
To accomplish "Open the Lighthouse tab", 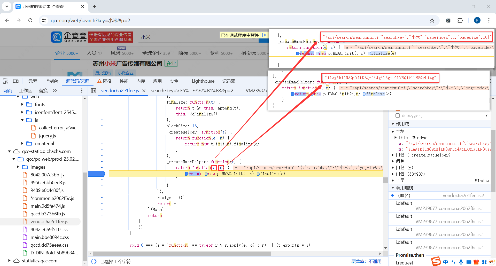I will (203, 81).
